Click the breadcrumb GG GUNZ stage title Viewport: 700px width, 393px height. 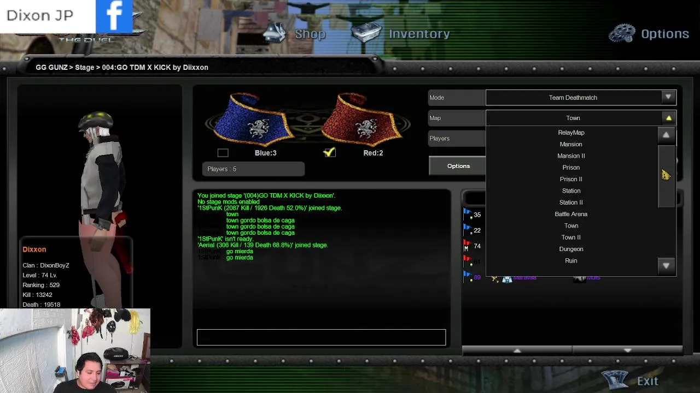pyautogui.click(x=122, y=67)
